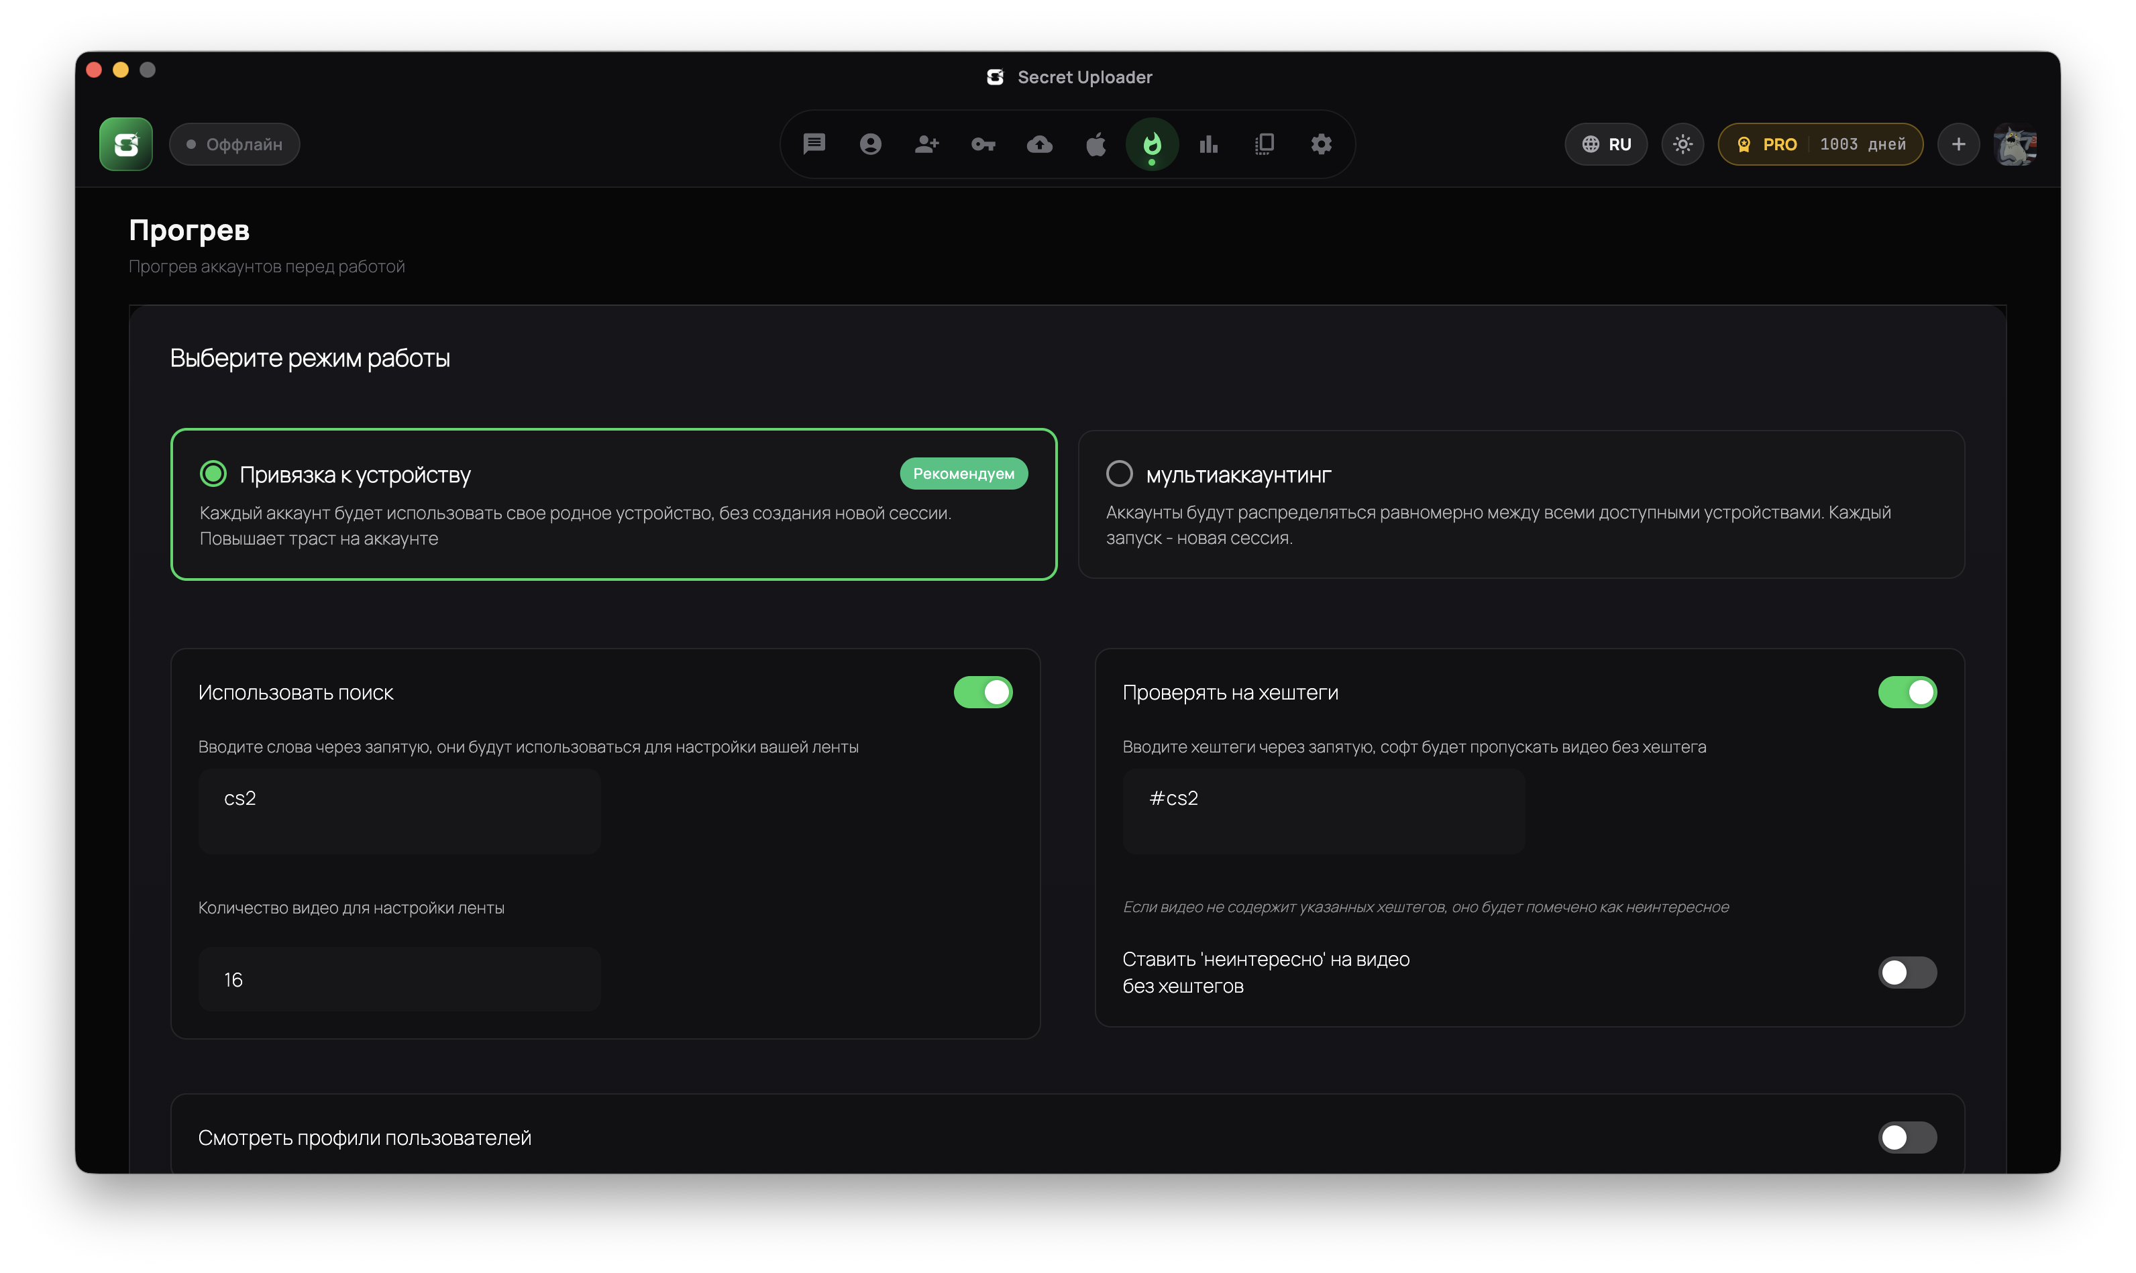Open the key icon section
Image resolution: width=2136 pixels, height=1273 pixels.
983,144
